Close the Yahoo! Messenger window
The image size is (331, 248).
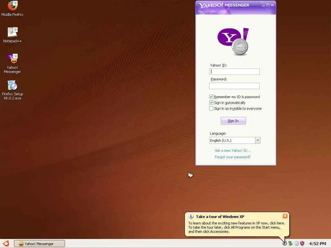click(272, 5)
